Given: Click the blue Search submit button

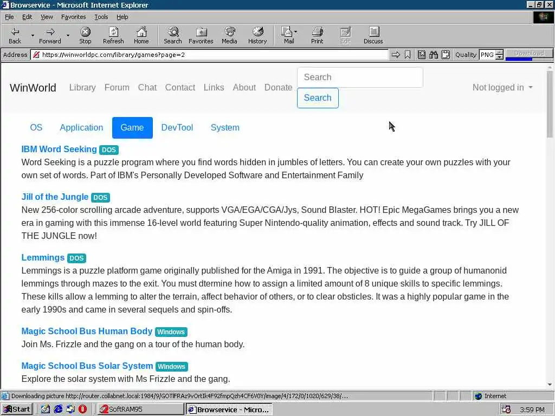Looking at the screenshot, I should click(318, 97).
